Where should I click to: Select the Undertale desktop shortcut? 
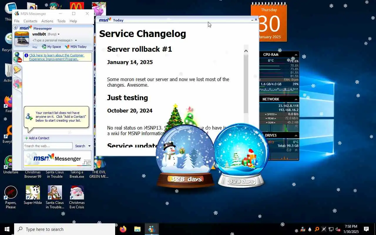(11, 165)
